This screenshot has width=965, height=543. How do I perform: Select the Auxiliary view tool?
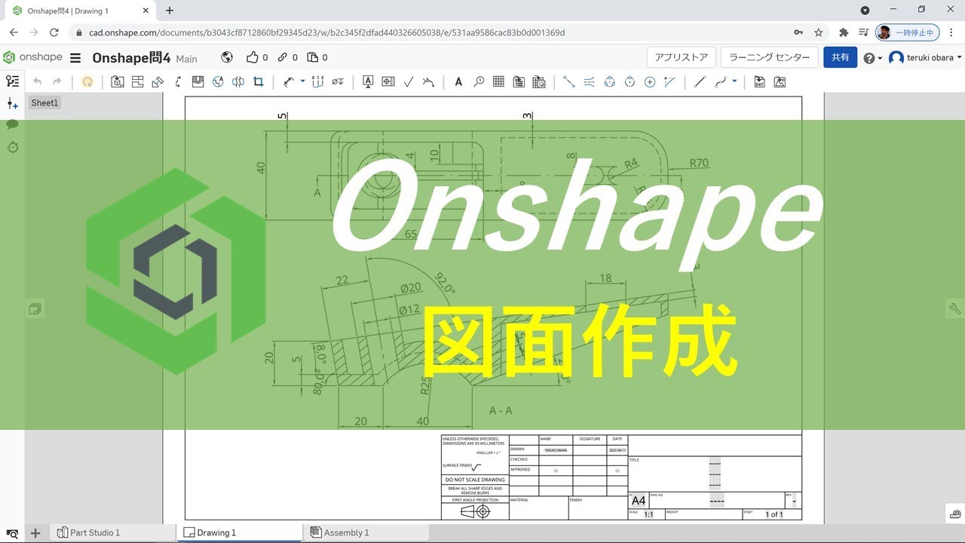click(158, 81)
